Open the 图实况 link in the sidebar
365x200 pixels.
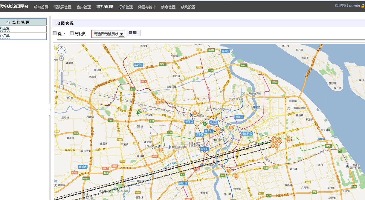coord(5,29)
